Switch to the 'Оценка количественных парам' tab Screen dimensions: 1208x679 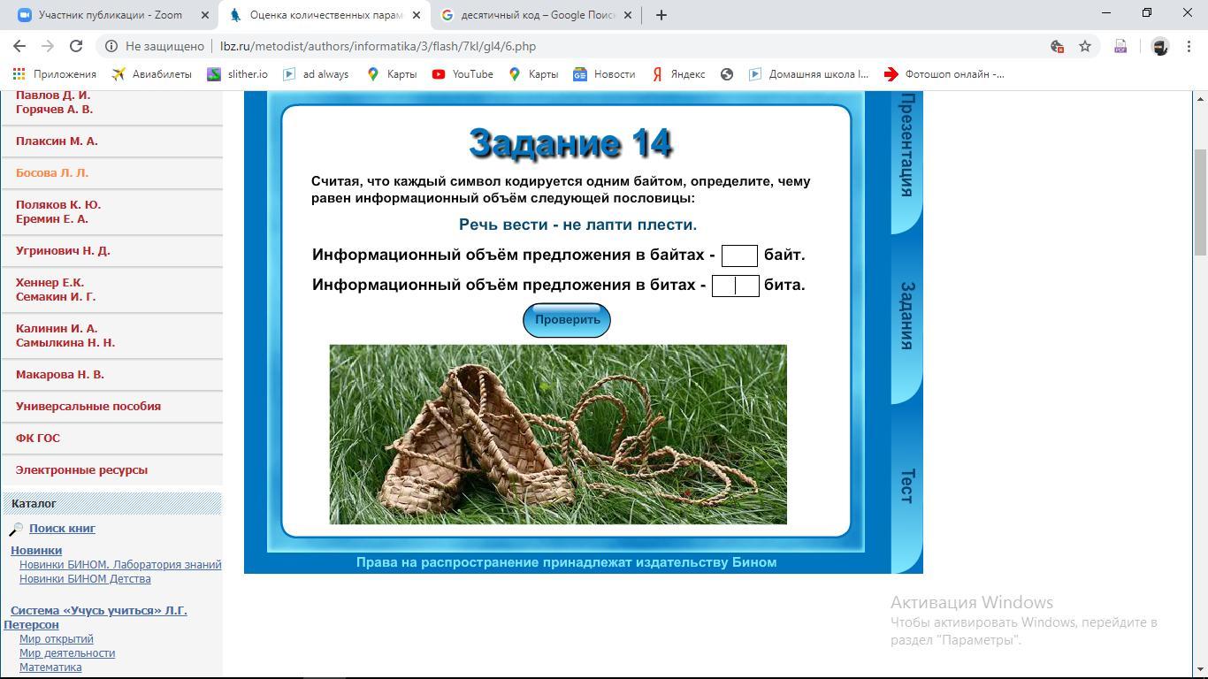[325, 15]
